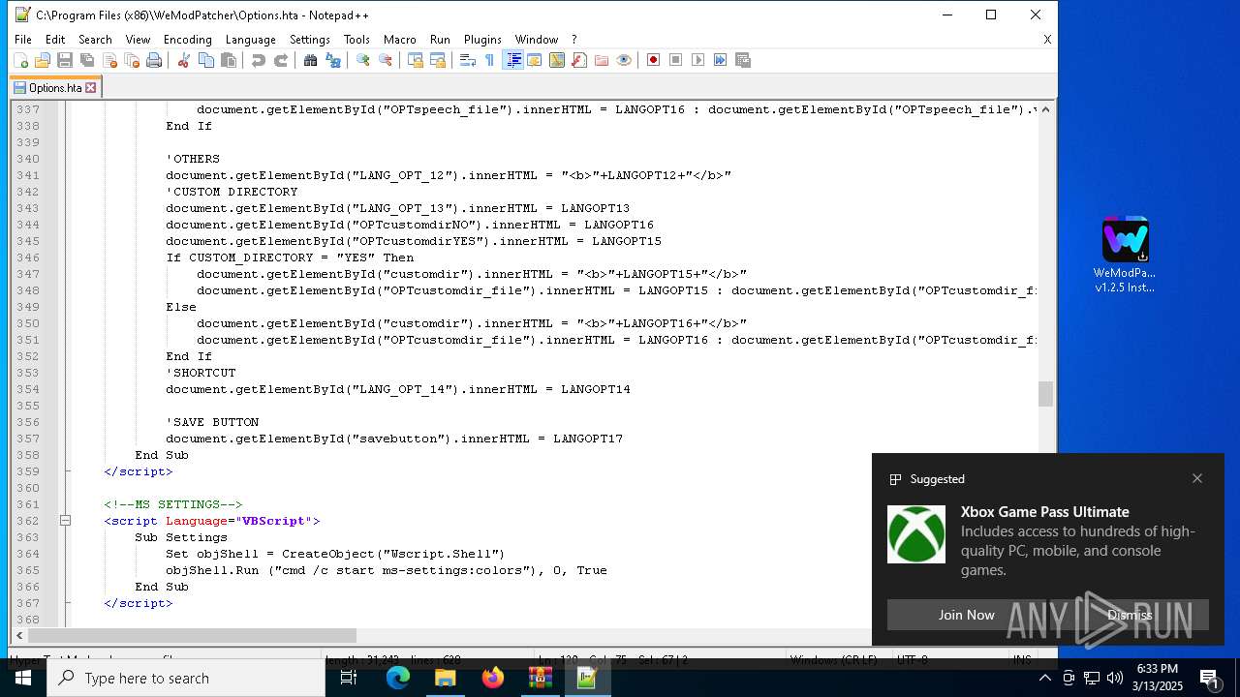Redo edit with the Redo arrow
Viewport: 1240px width, 697px height.
[x=281, y=60]
